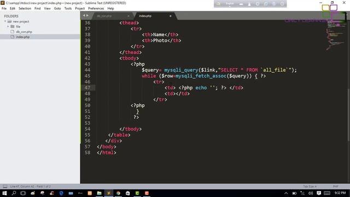Open index.php from the sidebar
This screenshot has width=350, height=197.
click(23, 37)
